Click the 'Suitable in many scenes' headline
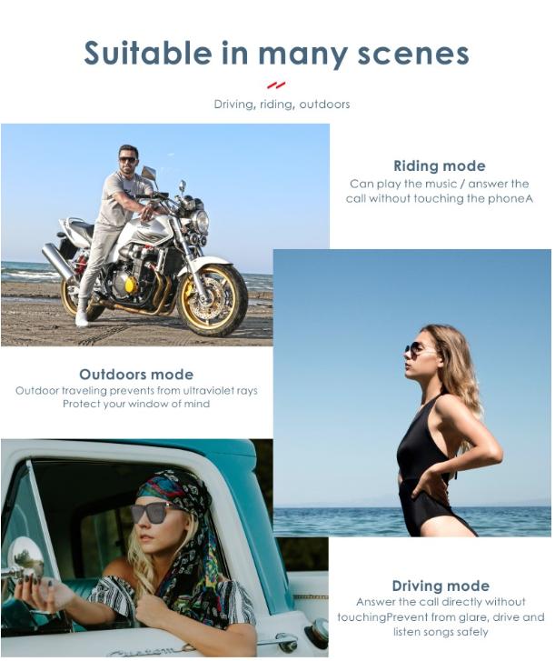Image resolution: width=555 pixels, height=661 pixels. (x=276, y=54)
